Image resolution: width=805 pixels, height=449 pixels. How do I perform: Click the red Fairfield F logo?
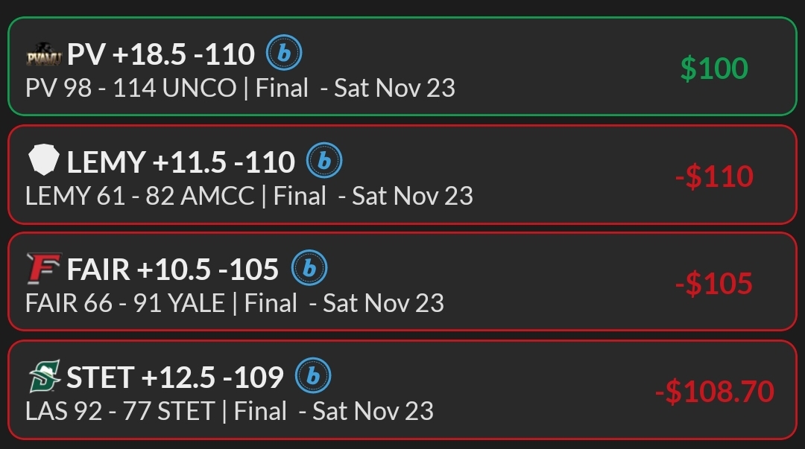click(x=43, y=269)
